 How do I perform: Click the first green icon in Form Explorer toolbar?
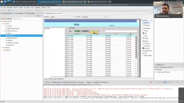pos(2,19)
